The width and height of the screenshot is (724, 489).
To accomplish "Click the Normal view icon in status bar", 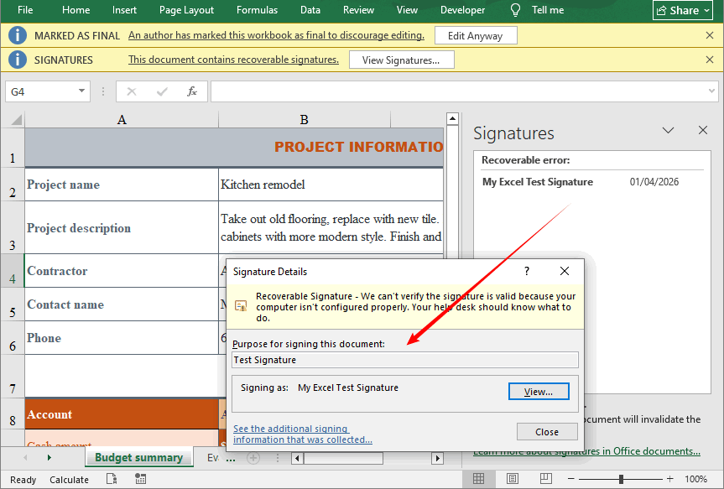I will (479, 478).
